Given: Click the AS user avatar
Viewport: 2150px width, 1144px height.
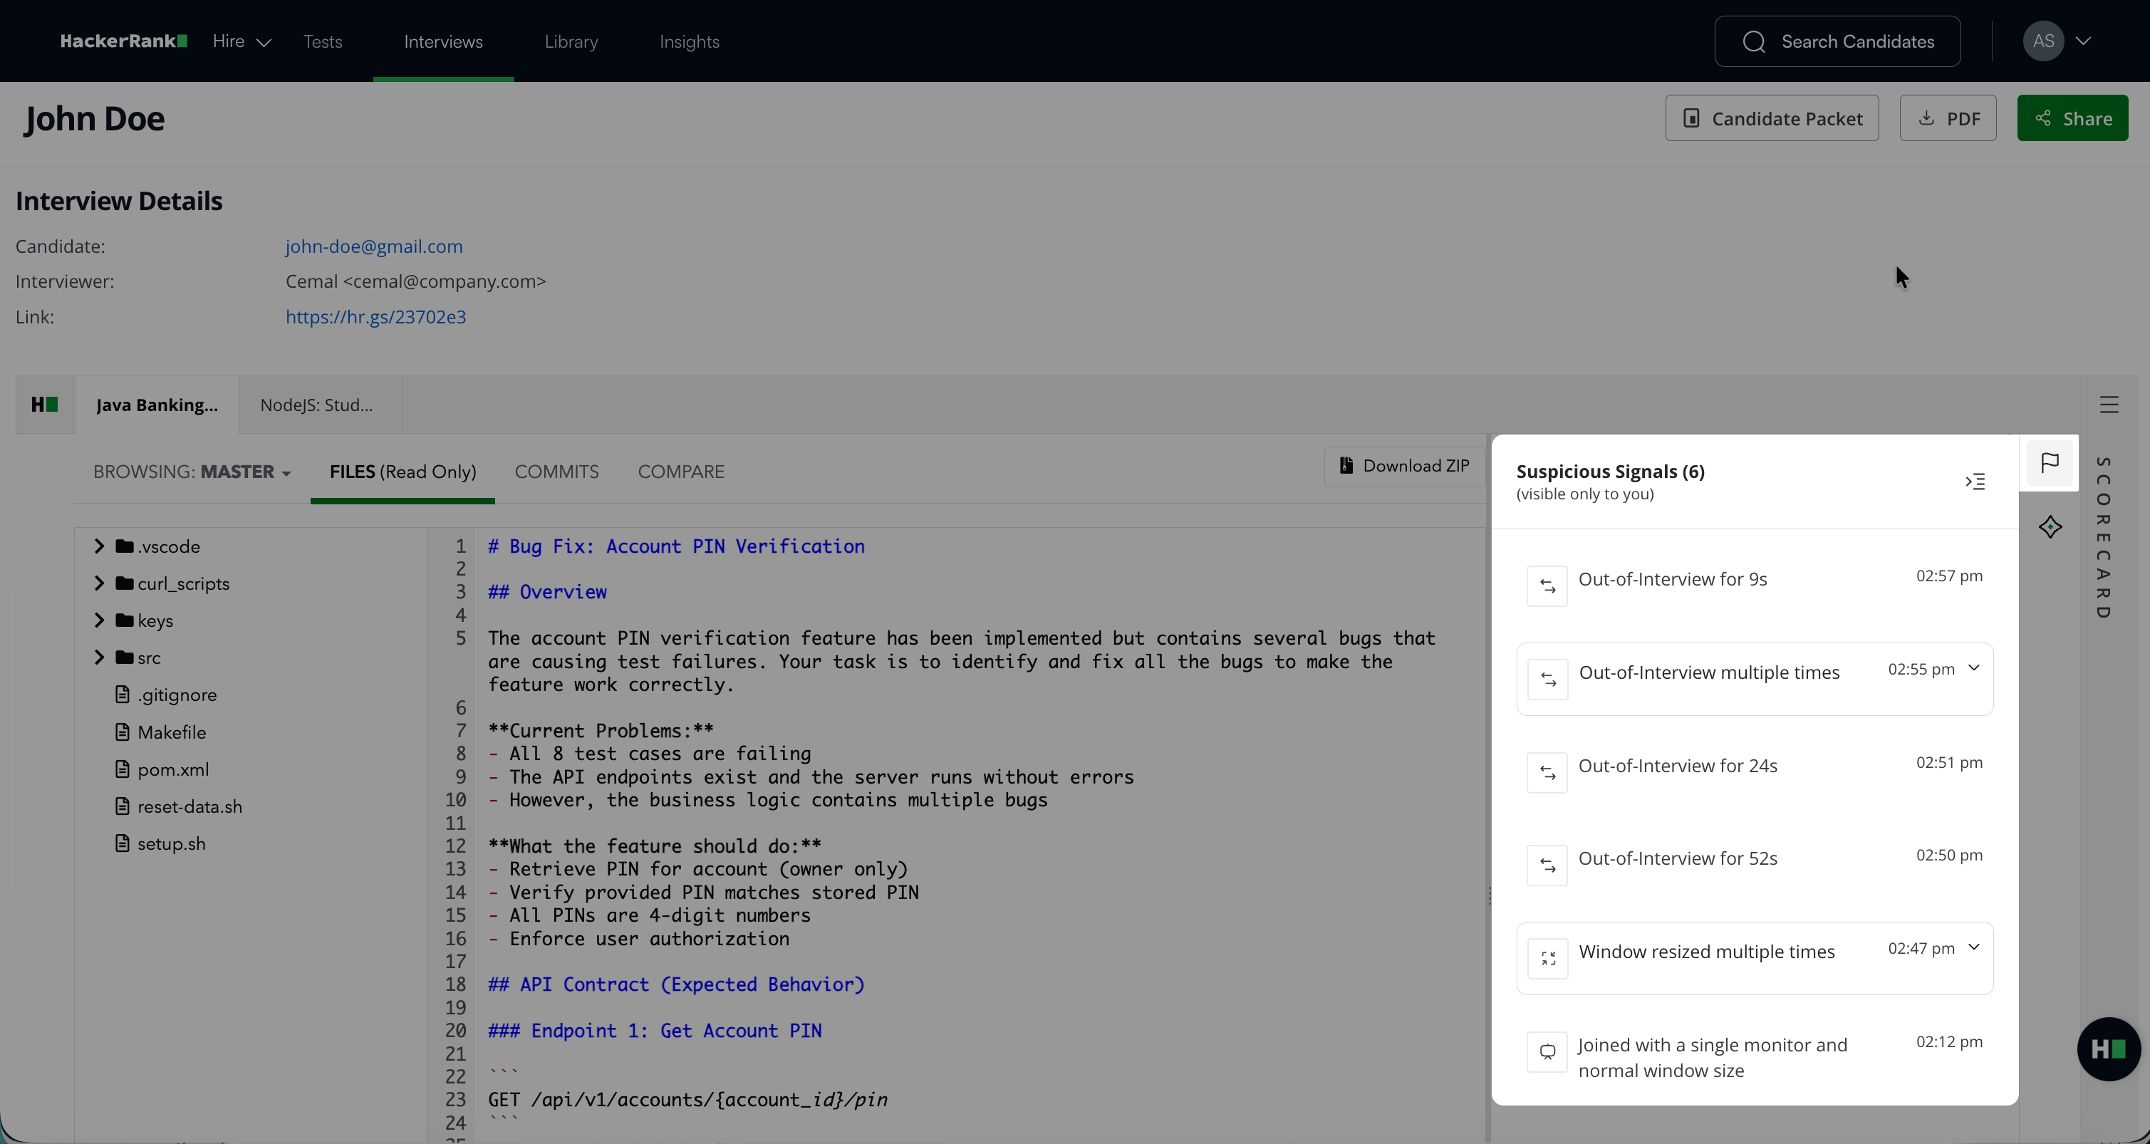Looking at the screenshot, I should click(2043, 41).
